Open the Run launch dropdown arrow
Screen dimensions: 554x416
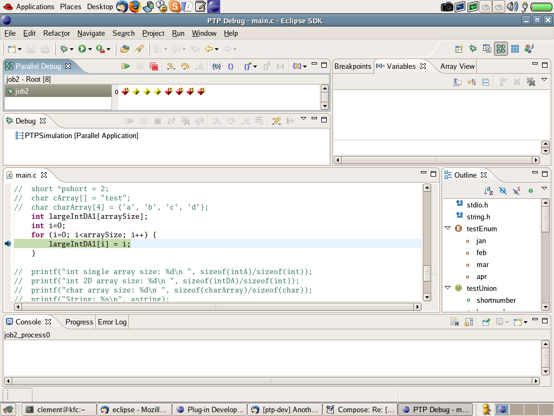click(x=90, y=49)
